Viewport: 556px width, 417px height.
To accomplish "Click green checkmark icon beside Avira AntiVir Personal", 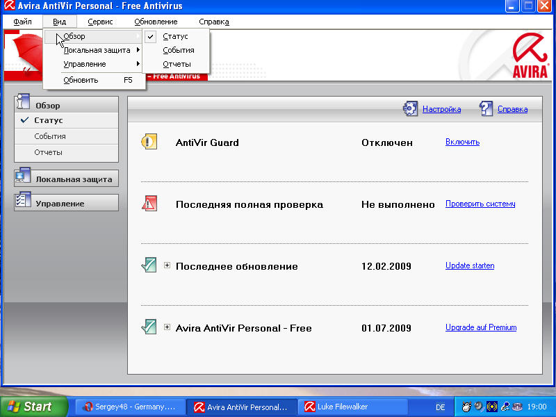I will coord(149,327).
